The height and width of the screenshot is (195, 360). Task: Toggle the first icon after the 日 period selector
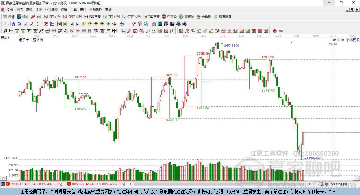click(13, 24)
